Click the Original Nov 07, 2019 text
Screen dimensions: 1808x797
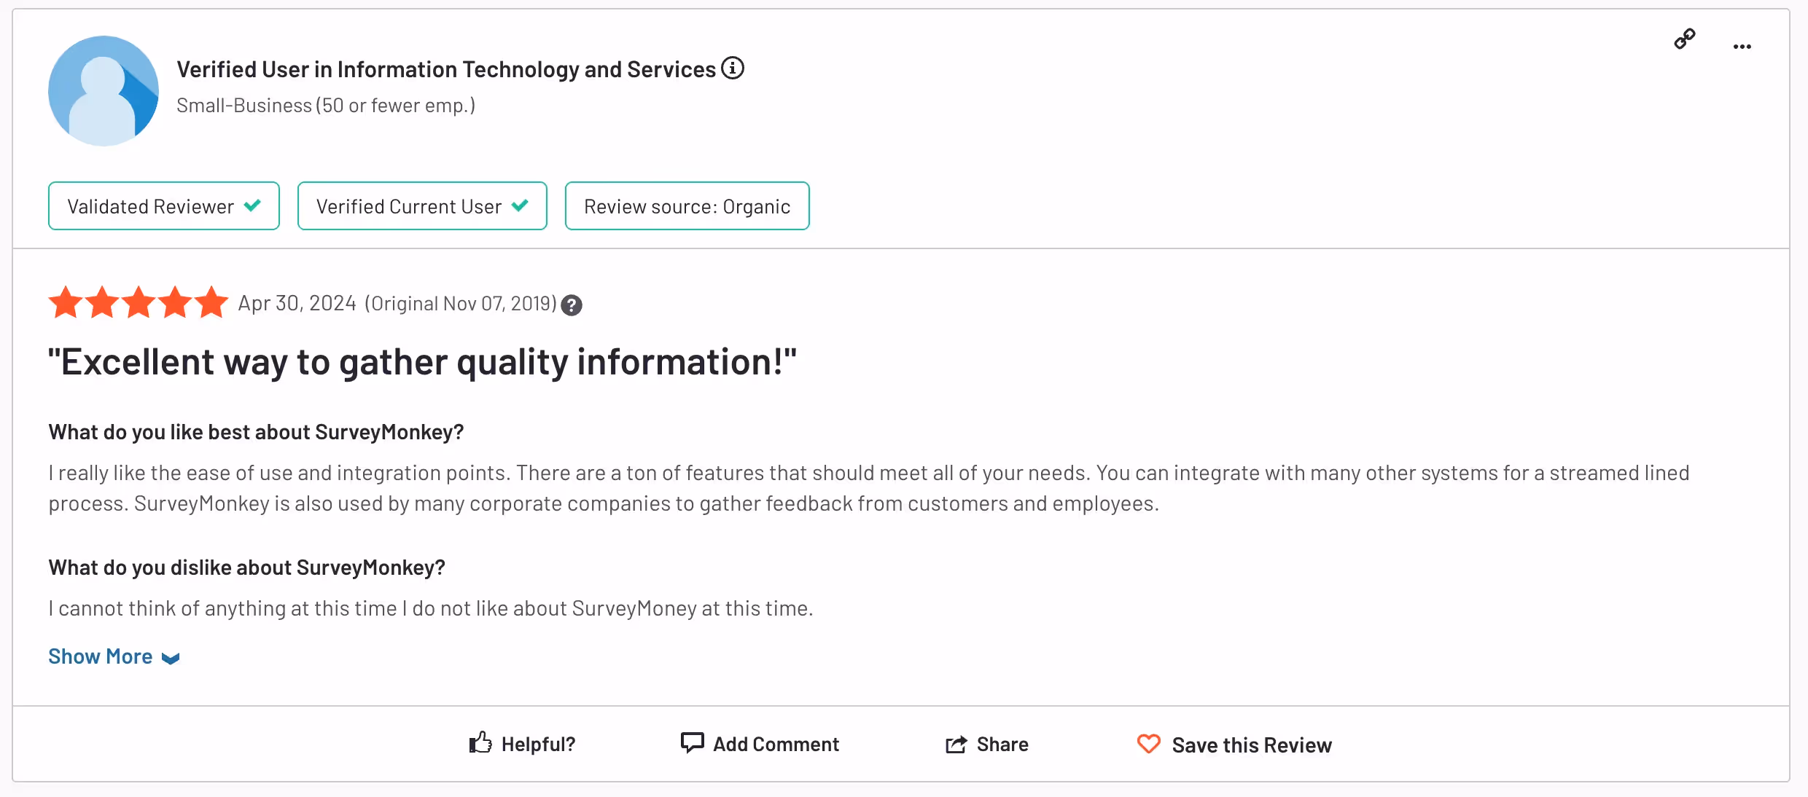[x=461, y=303]
